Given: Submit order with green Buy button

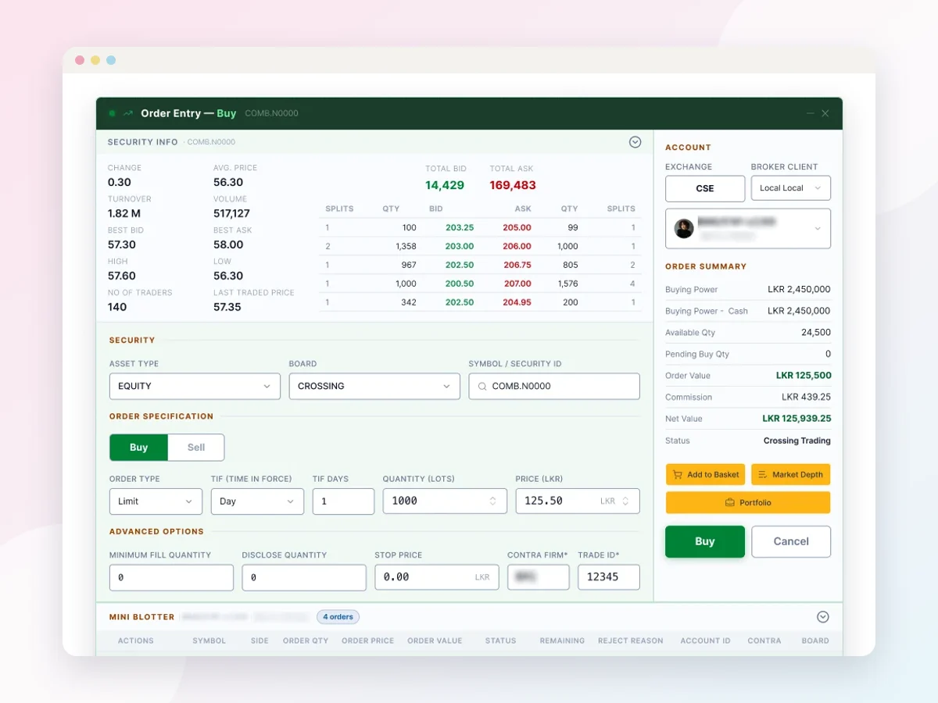Looking at the screenshot, I should 705,541.
